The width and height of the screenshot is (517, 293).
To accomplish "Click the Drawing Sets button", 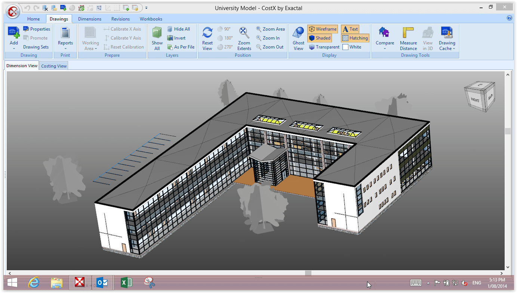I will 36,47.
